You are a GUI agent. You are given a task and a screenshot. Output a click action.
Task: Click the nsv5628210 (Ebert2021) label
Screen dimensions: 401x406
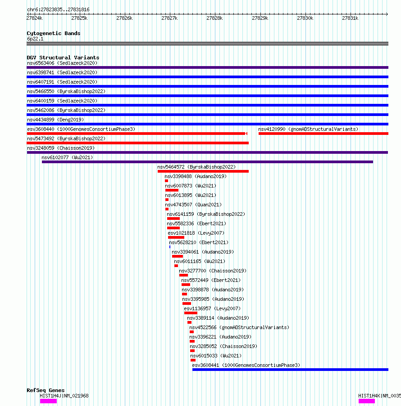tap(199, 243)
